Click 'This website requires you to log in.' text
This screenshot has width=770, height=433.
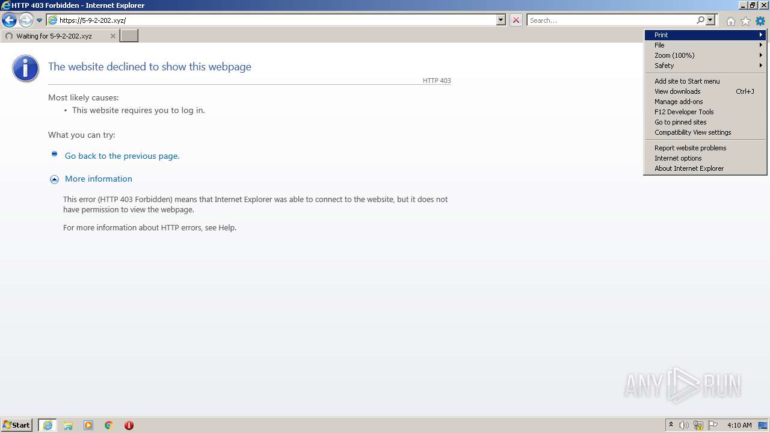(138, 110)
